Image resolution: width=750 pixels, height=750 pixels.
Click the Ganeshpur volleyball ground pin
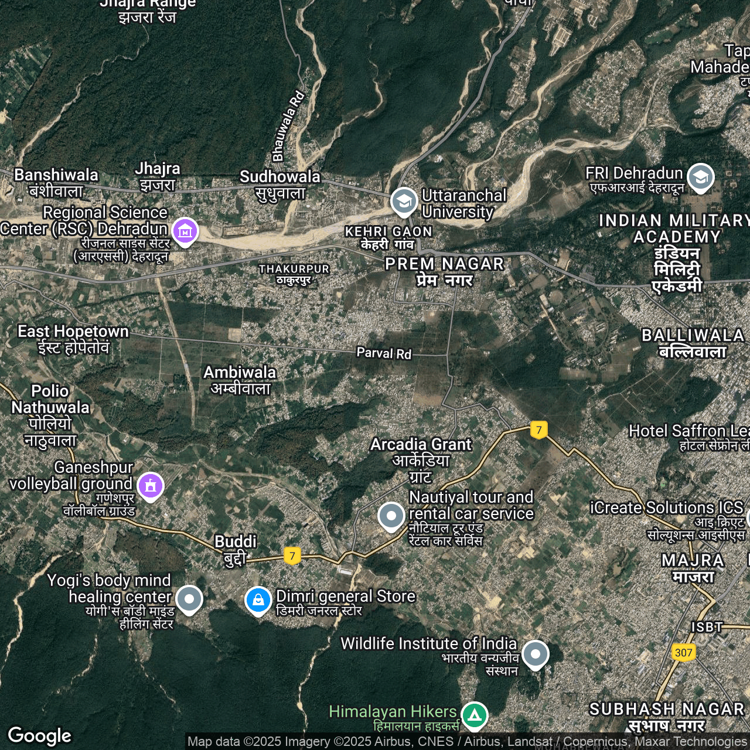point(151,486)
